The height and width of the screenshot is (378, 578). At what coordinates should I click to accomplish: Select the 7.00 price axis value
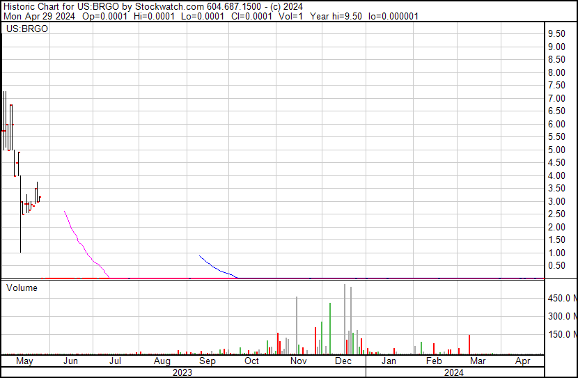click(556, 98)
